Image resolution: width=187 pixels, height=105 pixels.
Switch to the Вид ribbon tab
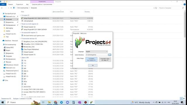coord(27,4)
